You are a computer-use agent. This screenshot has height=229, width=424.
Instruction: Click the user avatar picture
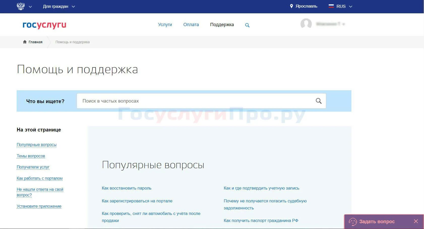306,24
